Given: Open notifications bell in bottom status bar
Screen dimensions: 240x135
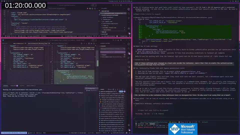Looking at the screenshot, I should [x=129, y=133].
